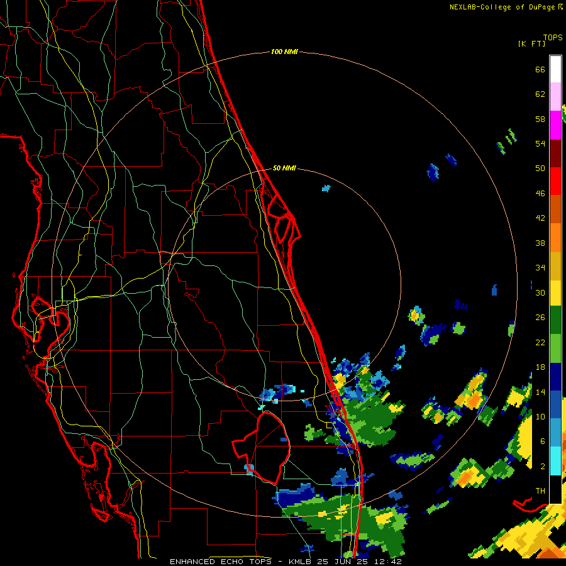This screenshot has width=566, height=566.
Task: Click the "[K FT]" units label
Action: pos(531,43)
